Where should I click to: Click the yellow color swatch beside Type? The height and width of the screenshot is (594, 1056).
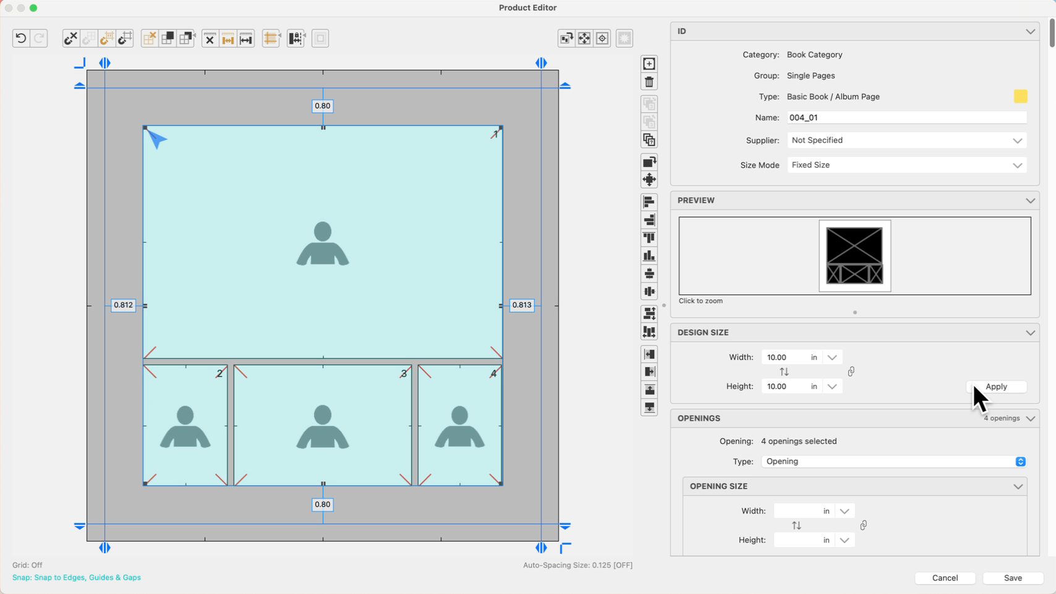[x=1020, y=96]
